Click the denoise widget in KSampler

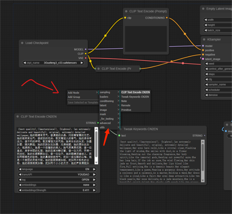coord(218,95)
